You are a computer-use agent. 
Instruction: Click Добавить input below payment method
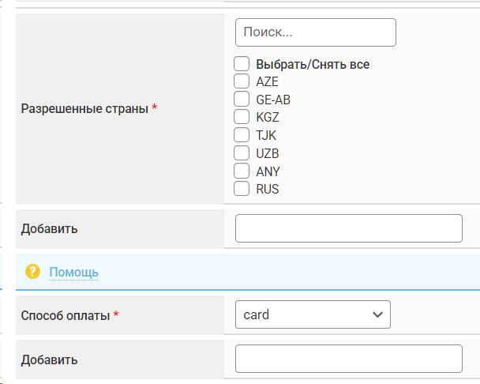click(348, 359)
